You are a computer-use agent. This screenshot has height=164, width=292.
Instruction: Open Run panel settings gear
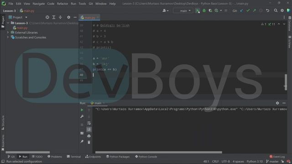pos(277,103)
